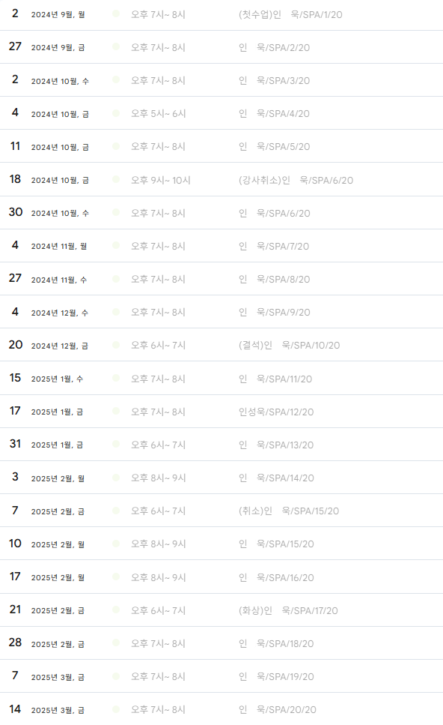Select date 20 of 2024년 12월, 금
443x725 pixels.
point(15,345)
